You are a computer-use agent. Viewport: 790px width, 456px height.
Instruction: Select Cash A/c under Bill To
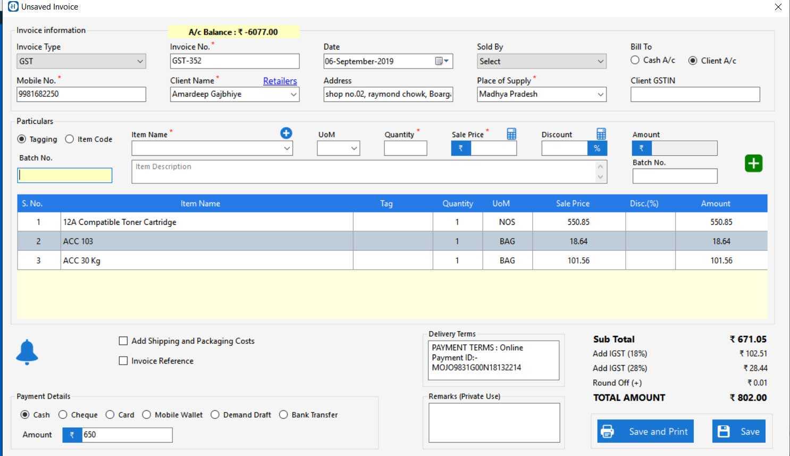point(635,61)
